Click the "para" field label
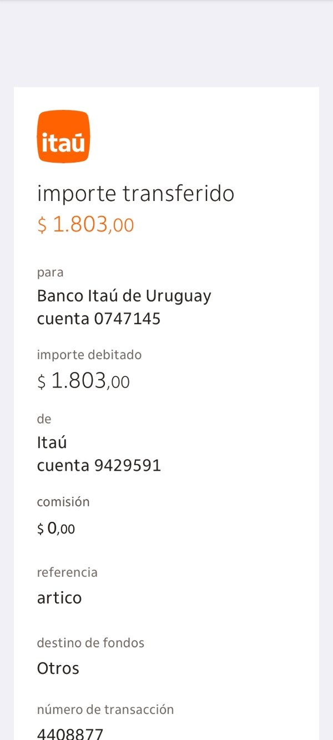Viewport: 333px width, 740px height. [50, 273]
